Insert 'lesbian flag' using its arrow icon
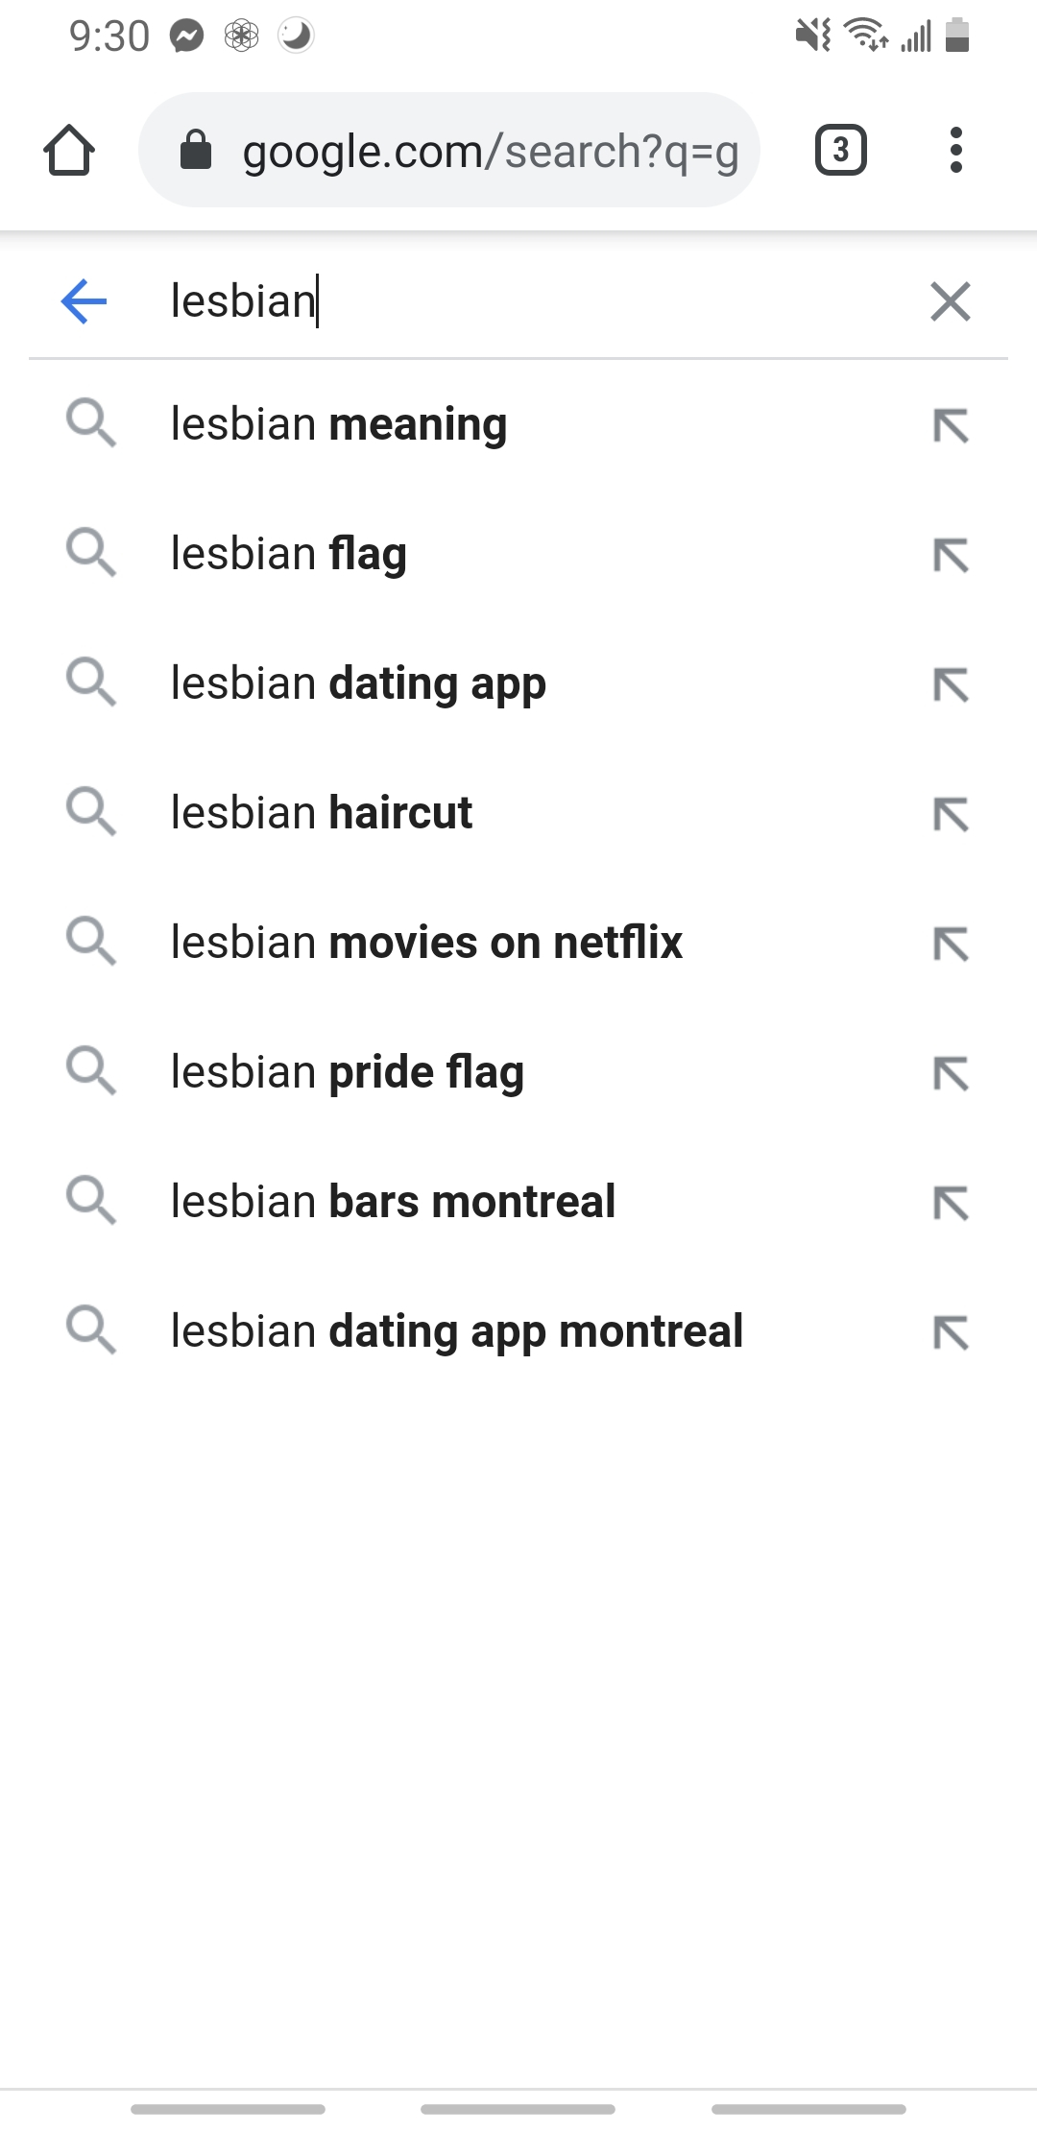The height and width of the screenshot is (2131, 1037). [x=951, y=555]
